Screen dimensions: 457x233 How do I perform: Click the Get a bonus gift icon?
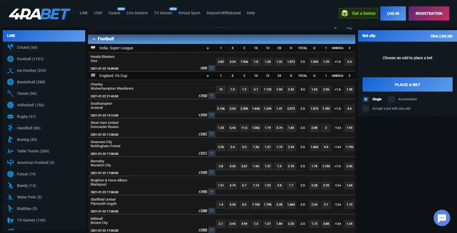(x=345, y=13)
